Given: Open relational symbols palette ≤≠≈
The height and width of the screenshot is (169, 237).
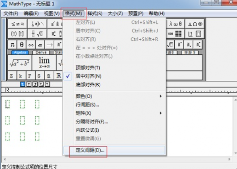Looking at the screenshot, I should (x=17, y=24).
